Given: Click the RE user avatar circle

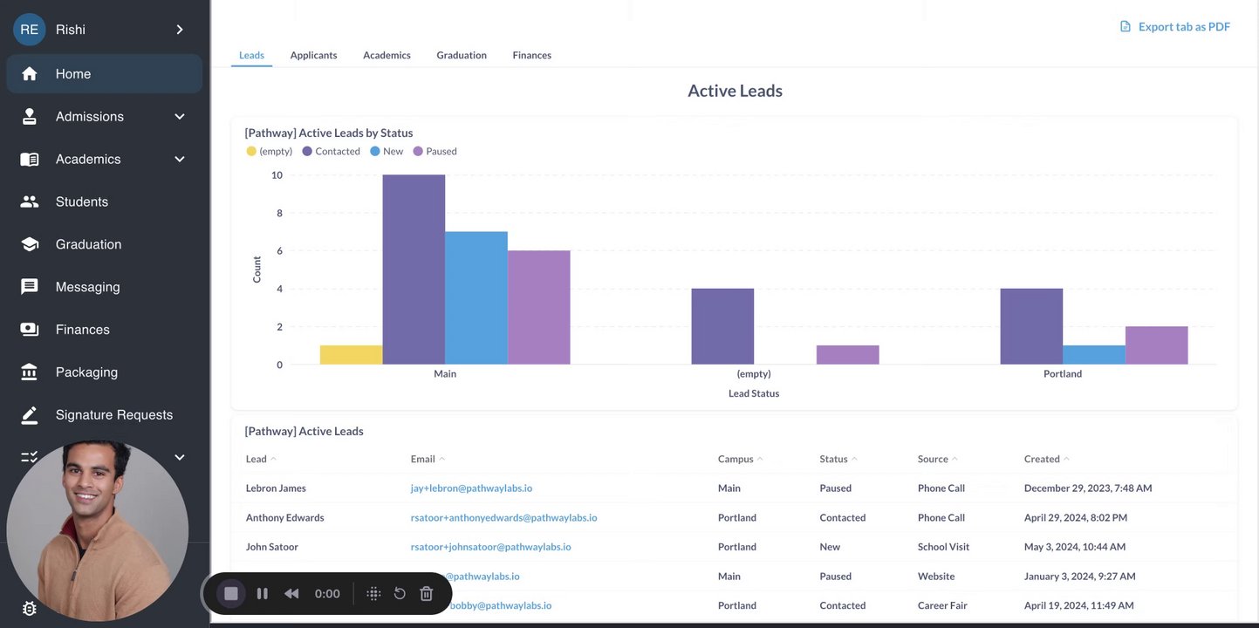Looking at the screenshot, I should click(x=30, y=30).
